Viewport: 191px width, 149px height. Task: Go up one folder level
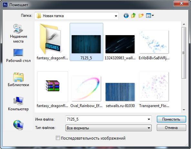point(133,15)
